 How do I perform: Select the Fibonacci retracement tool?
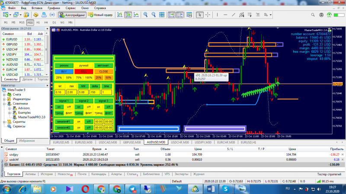click(x=250, y=15)
